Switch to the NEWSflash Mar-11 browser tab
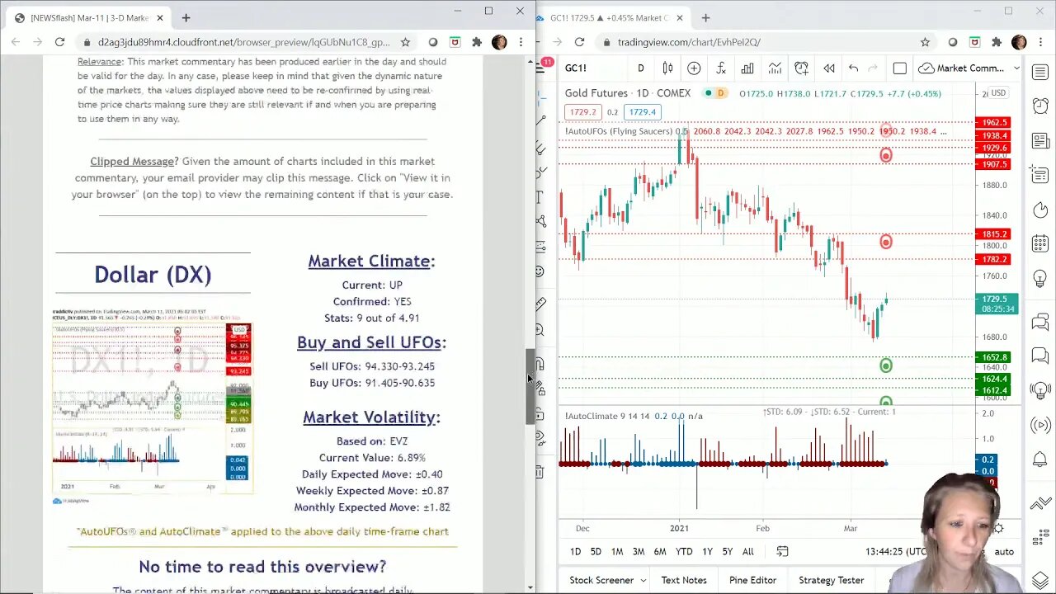This screenshot has height=594, width=1056. pos(89,17)
